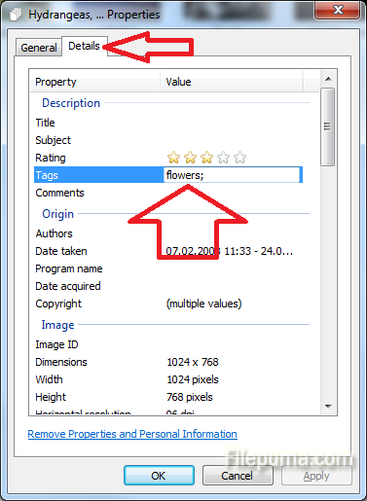Image resolution: width=367 pixels, height=501 pixels.
Task: Click the Image ID property row
Action: click(x=168, y=344)
